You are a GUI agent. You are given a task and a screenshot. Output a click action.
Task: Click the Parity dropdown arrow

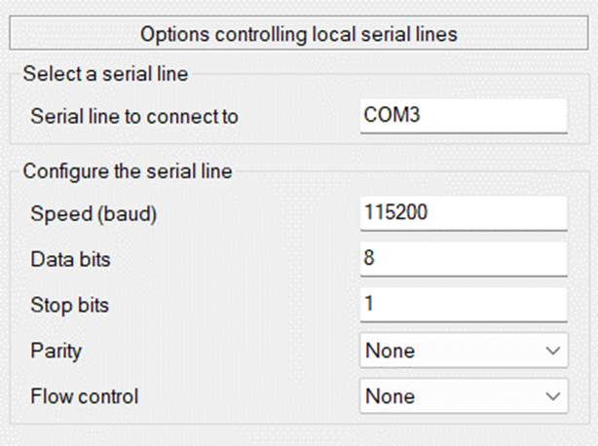552,351
